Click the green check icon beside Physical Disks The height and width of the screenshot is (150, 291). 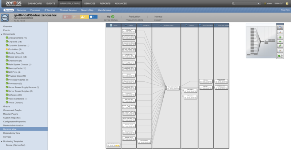coord(7,76)
